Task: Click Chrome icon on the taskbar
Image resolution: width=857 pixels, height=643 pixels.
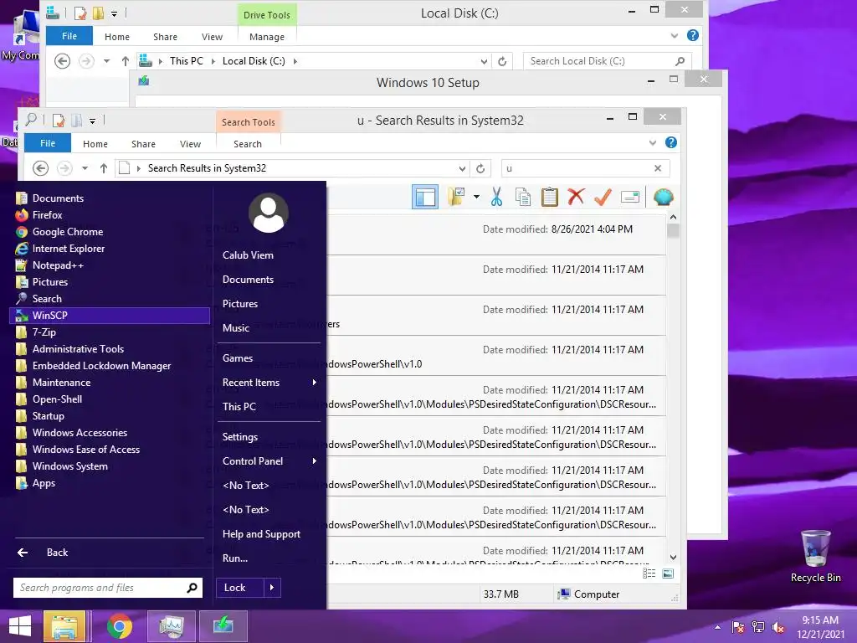Action: [119, 626]
